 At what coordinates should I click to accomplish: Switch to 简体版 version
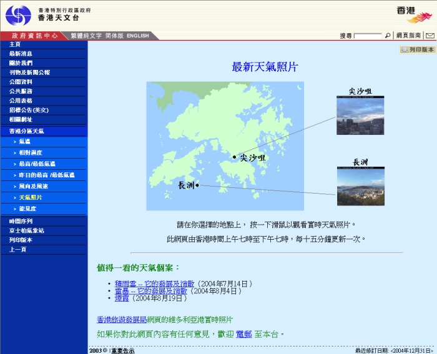[114, 36]
